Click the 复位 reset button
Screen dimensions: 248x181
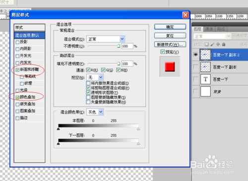tap(170, 36)
